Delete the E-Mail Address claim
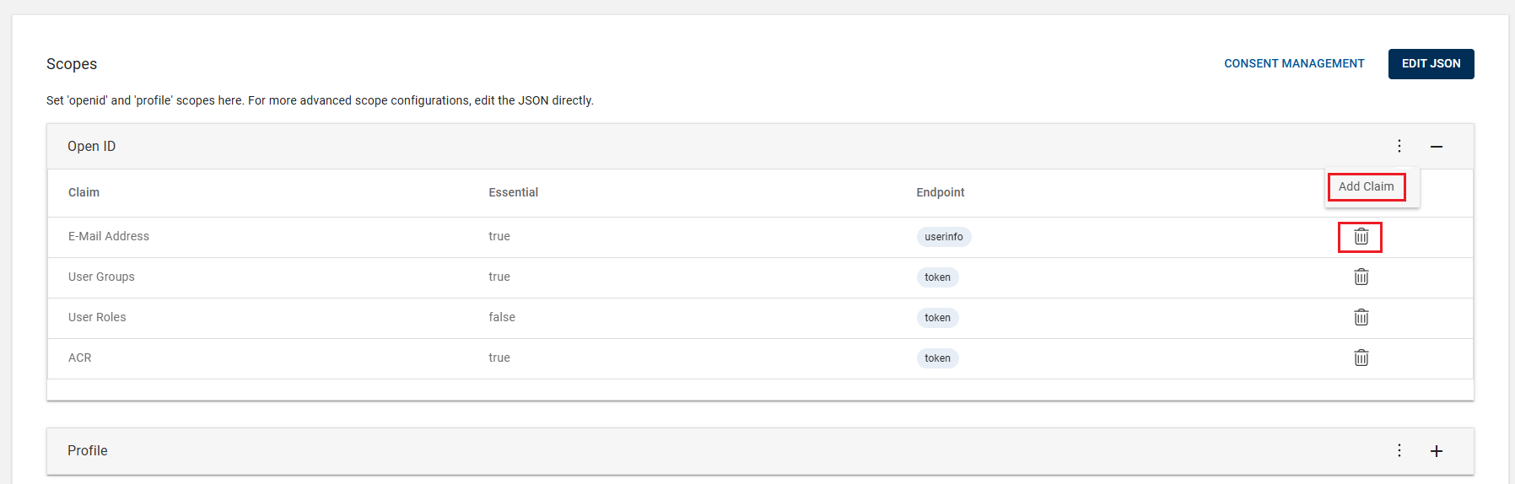This screenshot has width=1515, height=484. 1361,237
